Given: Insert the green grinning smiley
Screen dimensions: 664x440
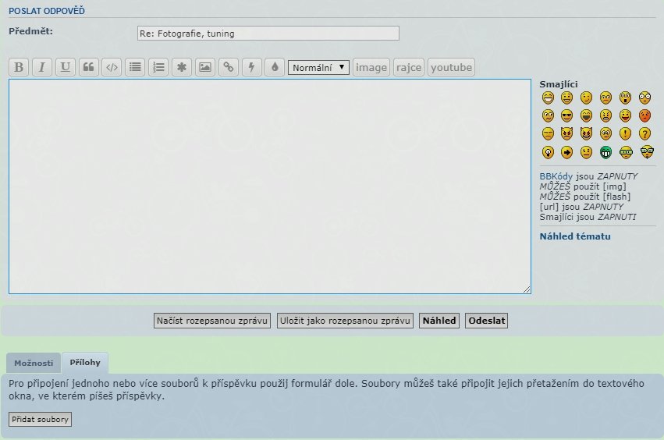Looking at the screenshot, I should (606, 152).
